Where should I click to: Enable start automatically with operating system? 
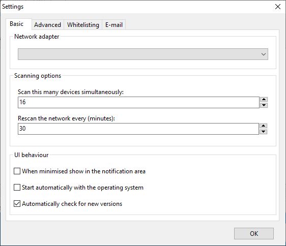pyautogui.click(x=17, y=188)
